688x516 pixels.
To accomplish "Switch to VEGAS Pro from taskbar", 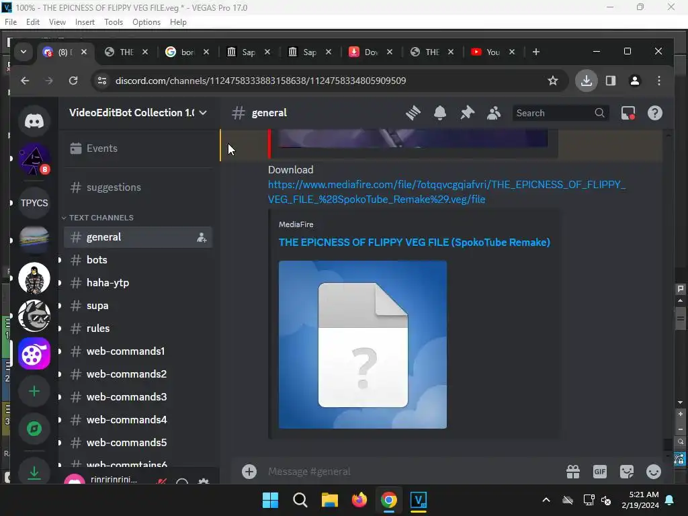I will [418, 500].
